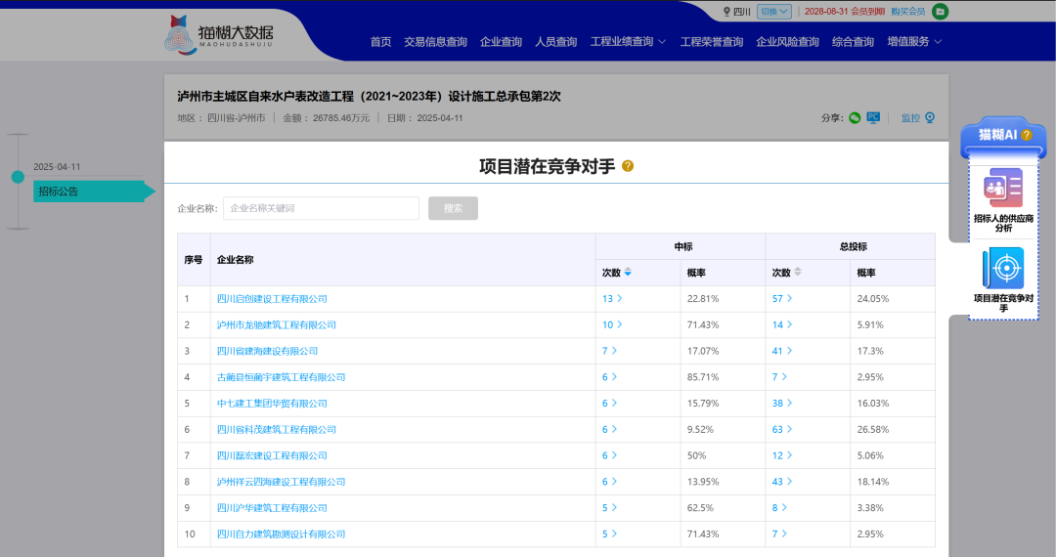Open 泸州祥云四海建设工程有限公司 link
Screen dimensions: 1056x557
point(281,483)
